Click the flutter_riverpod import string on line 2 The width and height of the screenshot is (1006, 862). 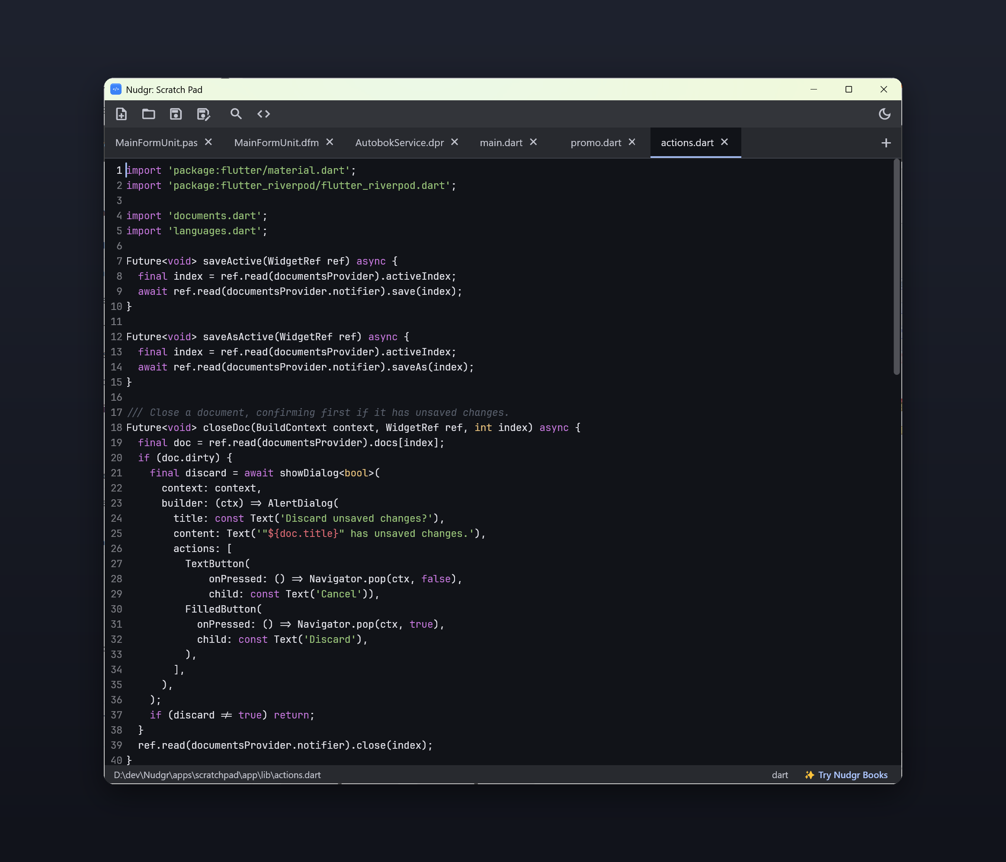pos(309,185)
